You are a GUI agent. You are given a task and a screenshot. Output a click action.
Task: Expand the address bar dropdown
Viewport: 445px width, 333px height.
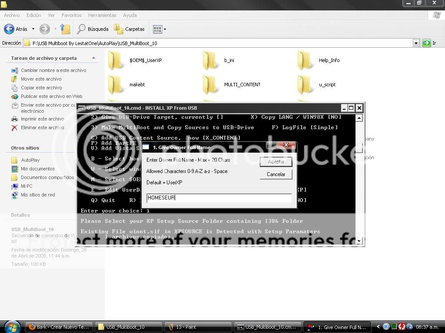416,43
